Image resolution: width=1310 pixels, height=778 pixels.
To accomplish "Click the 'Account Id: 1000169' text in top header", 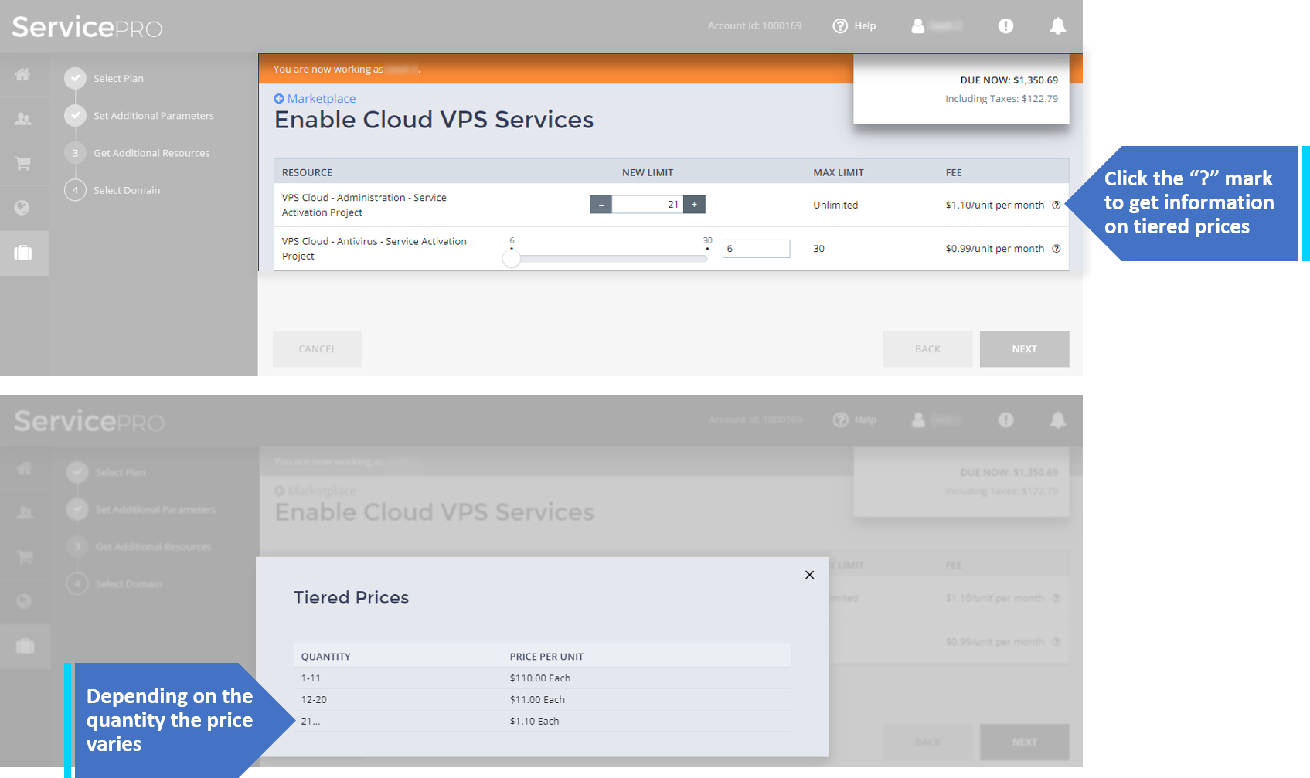I will point(754,25).
